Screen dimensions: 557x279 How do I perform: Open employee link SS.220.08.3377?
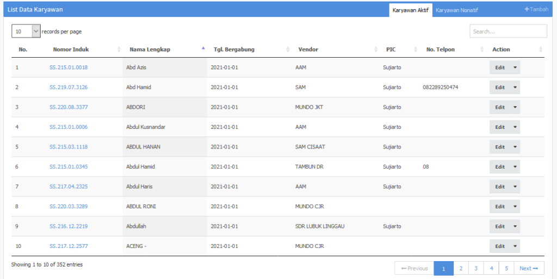click(x=69, y=107)
